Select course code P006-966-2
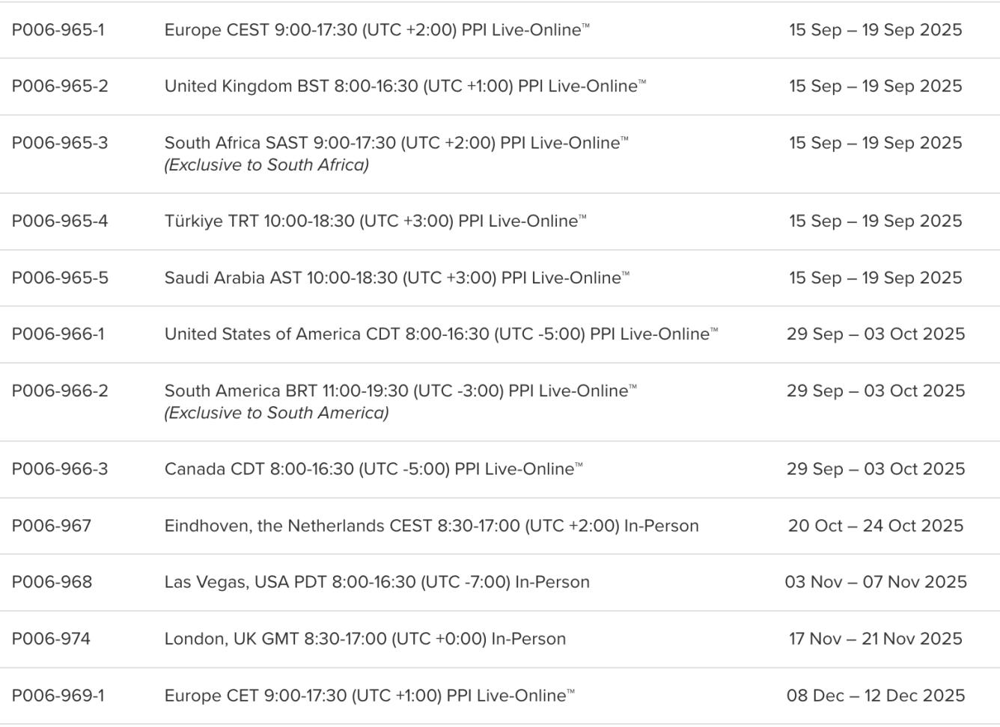This screenshot has height=727, width=1000. click(60, 390)
